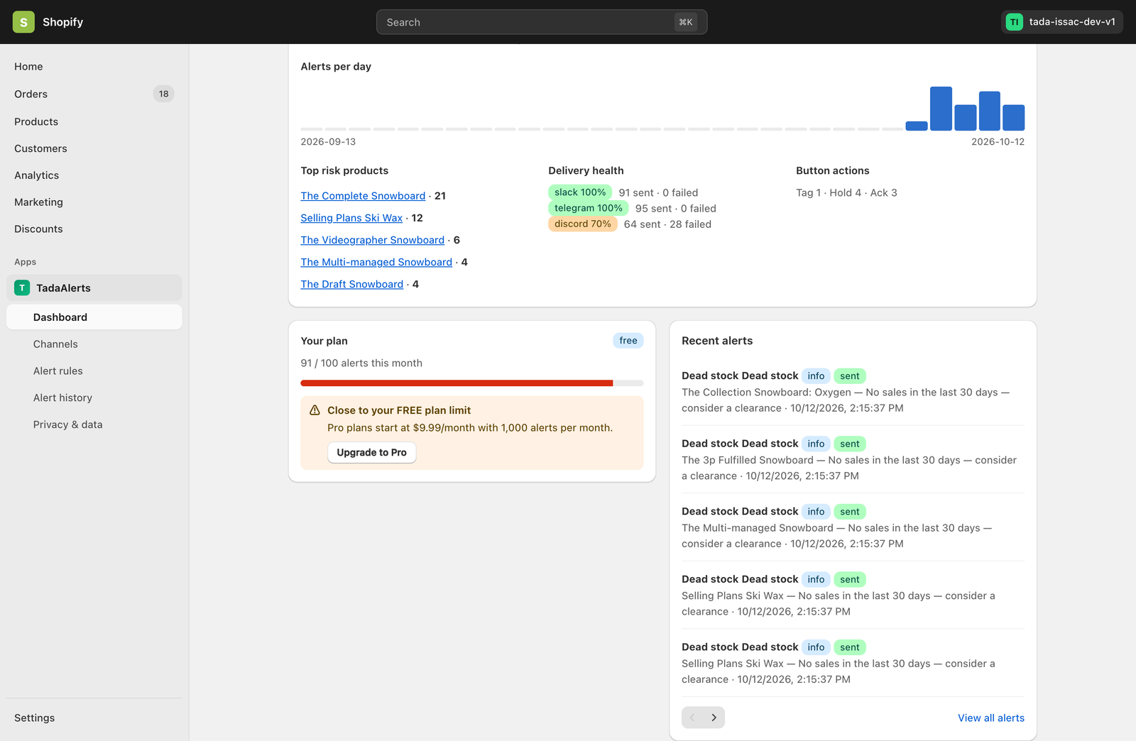Open Alert history sub-item
The width and height of the screenshot is (1136, 741).
94,397
